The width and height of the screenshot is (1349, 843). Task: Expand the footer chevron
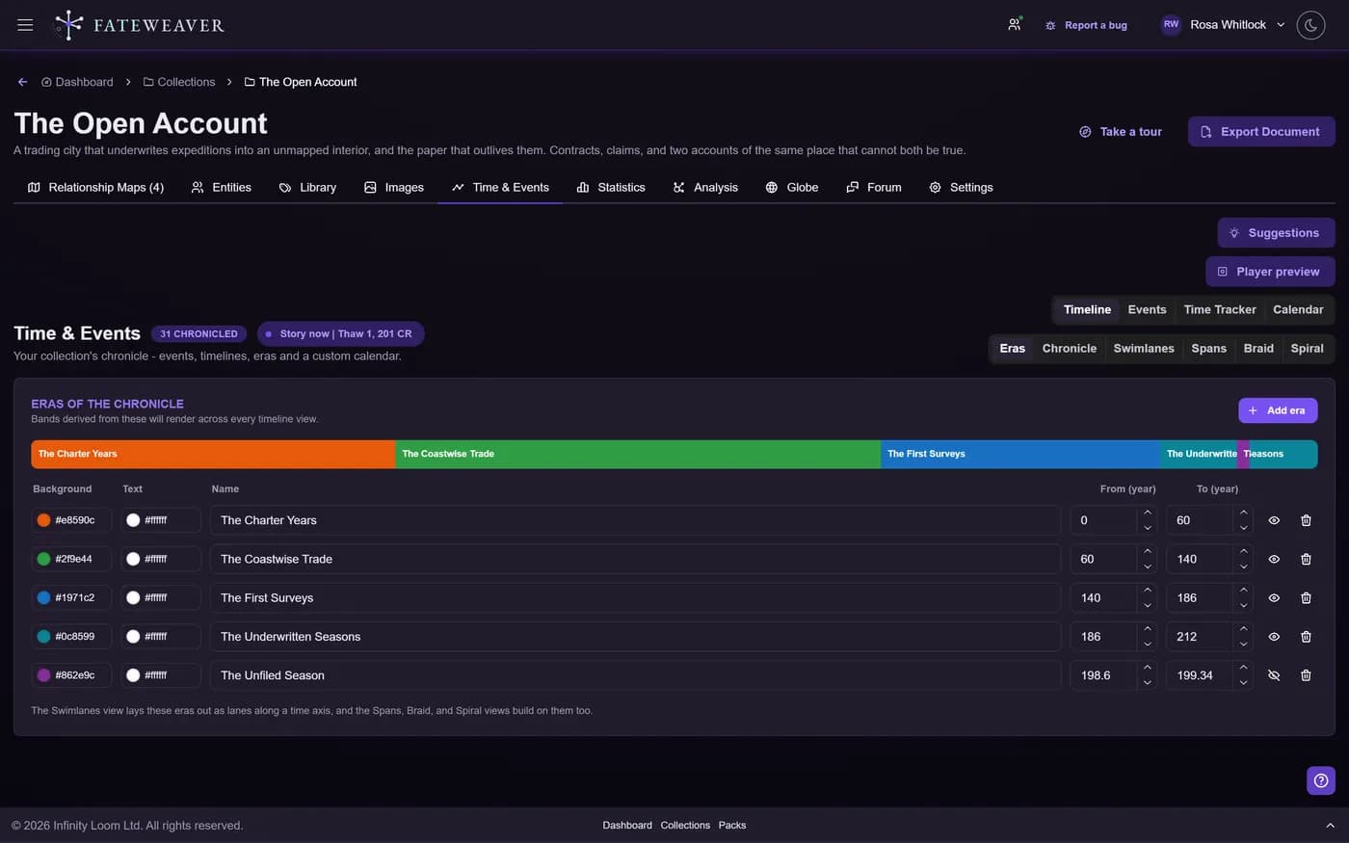click(x=1331, y=826)
